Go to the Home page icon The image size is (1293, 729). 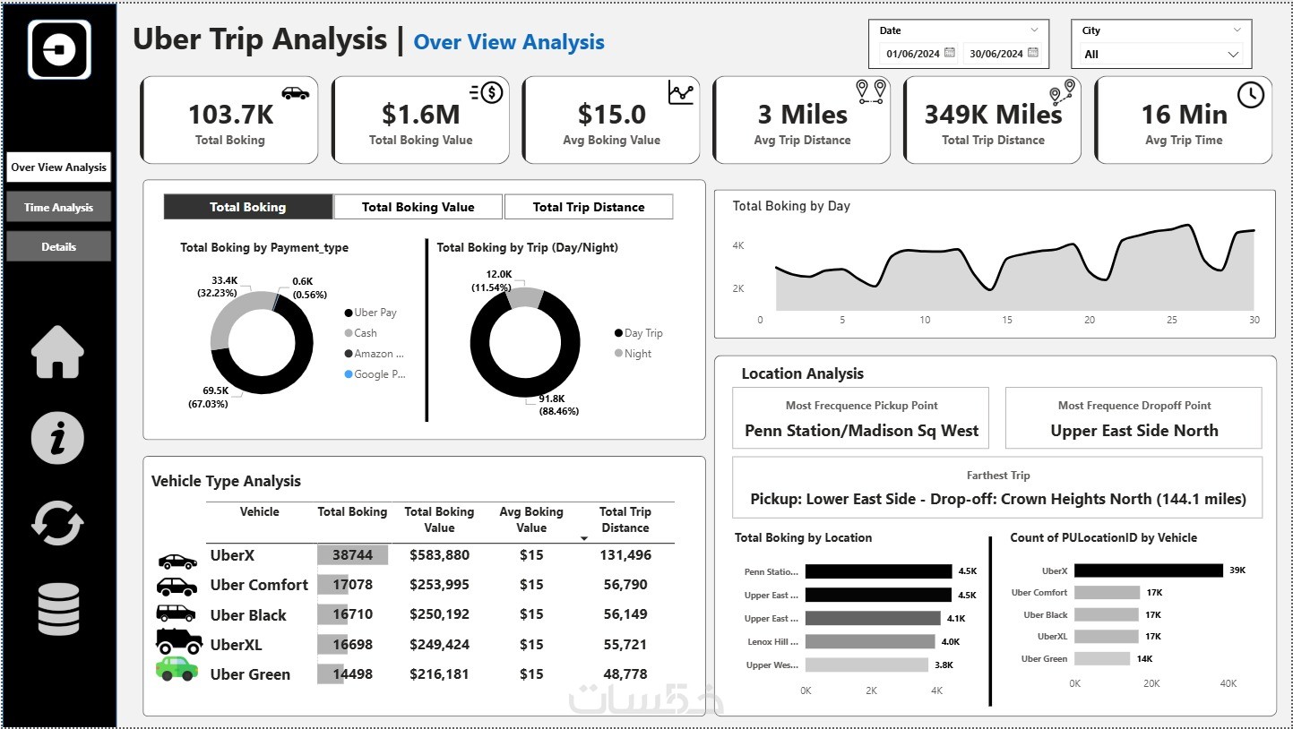58,351
